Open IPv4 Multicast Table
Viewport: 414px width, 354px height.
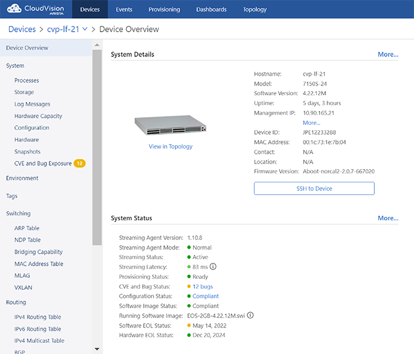coord(39,341)
